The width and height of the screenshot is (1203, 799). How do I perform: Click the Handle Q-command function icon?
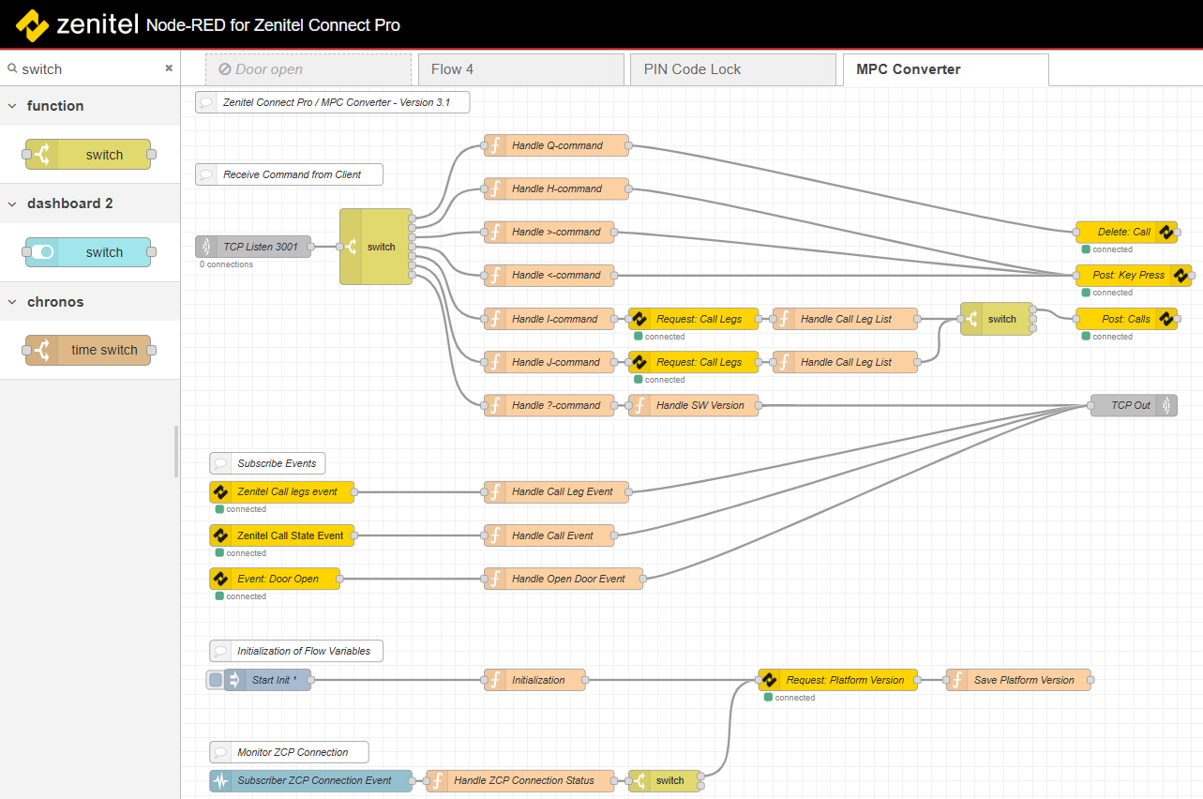pyautogui.click(x=495, y=145)
